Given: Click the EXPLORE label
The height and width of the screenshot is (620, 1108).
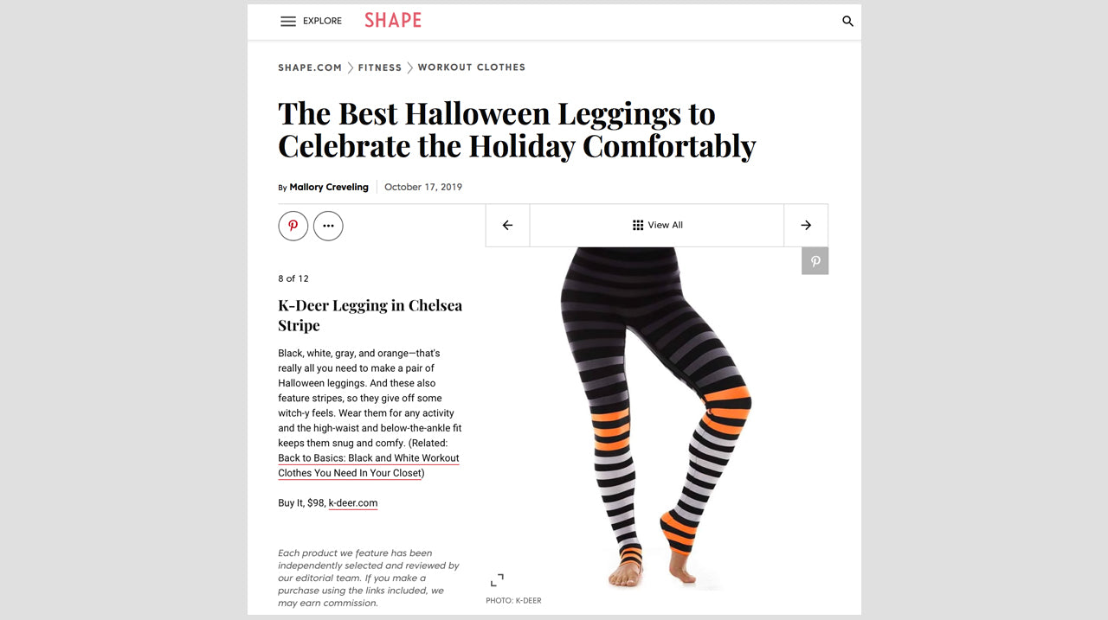Looking at the screenshot, I should pyautogui.click(x=322, y=22).
